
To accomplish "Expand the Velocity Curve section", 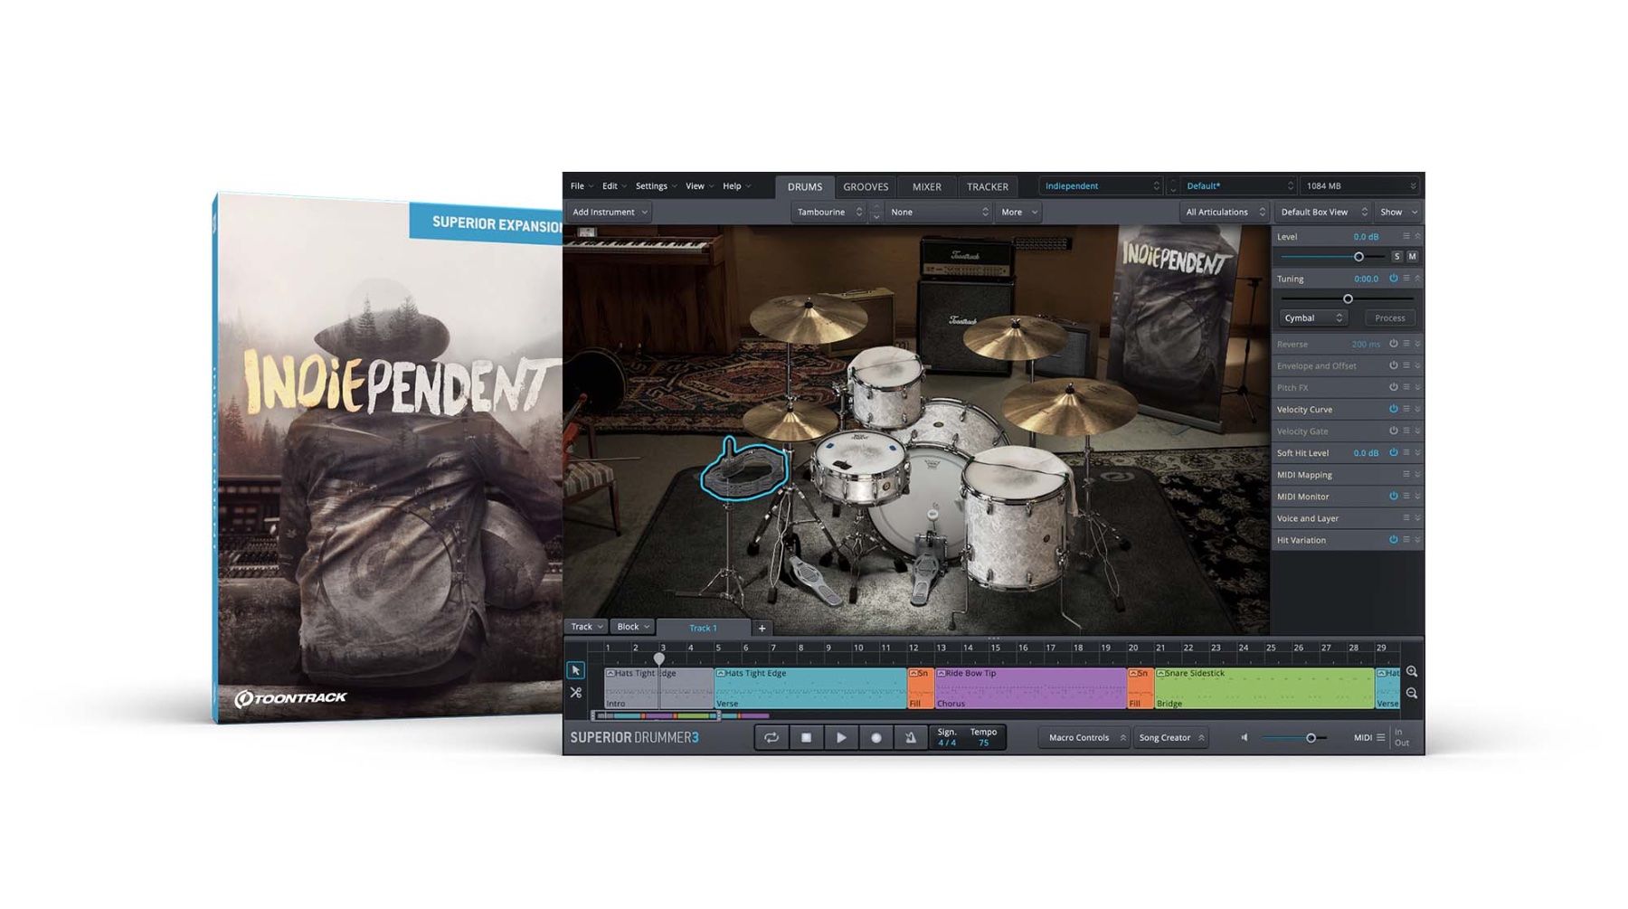I will coord(1417,409).
